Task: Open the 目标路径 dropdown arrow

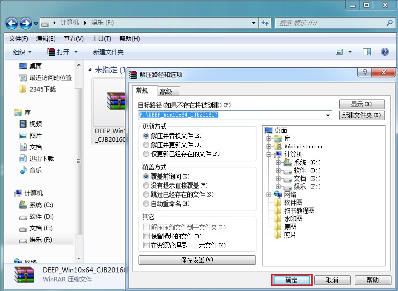Action: pyautogui.click(x=328, y=116)
